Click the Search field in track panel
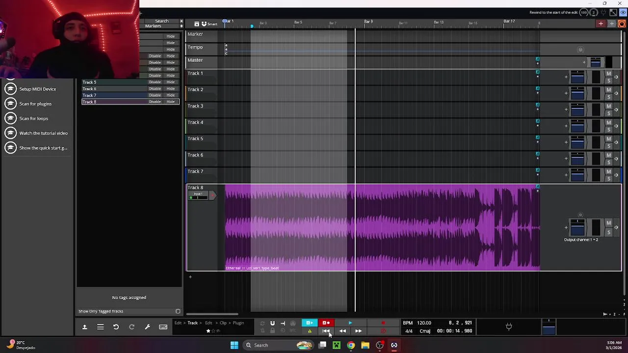Image resolution: width=628 pixels, height=353 pixels. point(161,21)
